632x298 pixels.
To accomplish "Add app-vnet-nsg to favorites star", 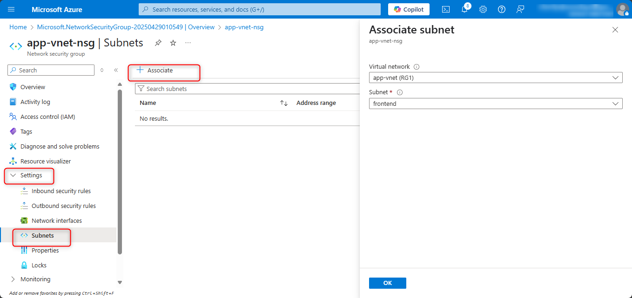I will pos(173,43).
